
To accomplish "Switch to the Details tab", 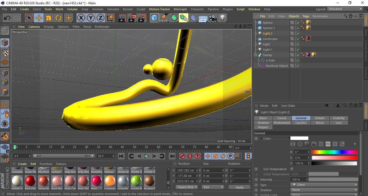I will point(320,118).
